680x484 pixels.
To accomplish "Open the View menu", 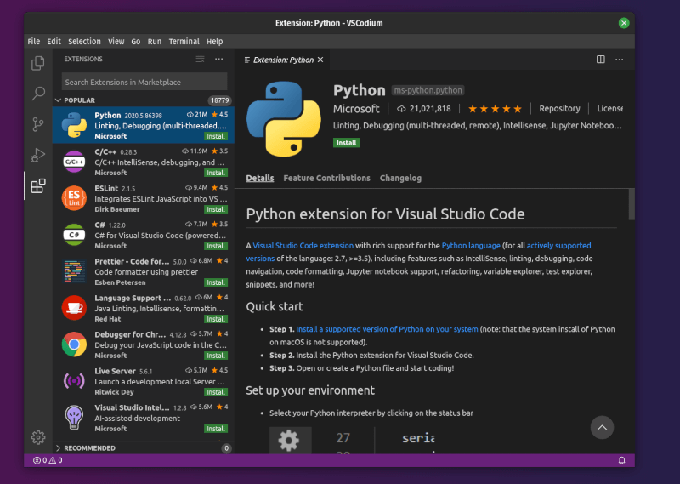I will [x=116, y=41].
